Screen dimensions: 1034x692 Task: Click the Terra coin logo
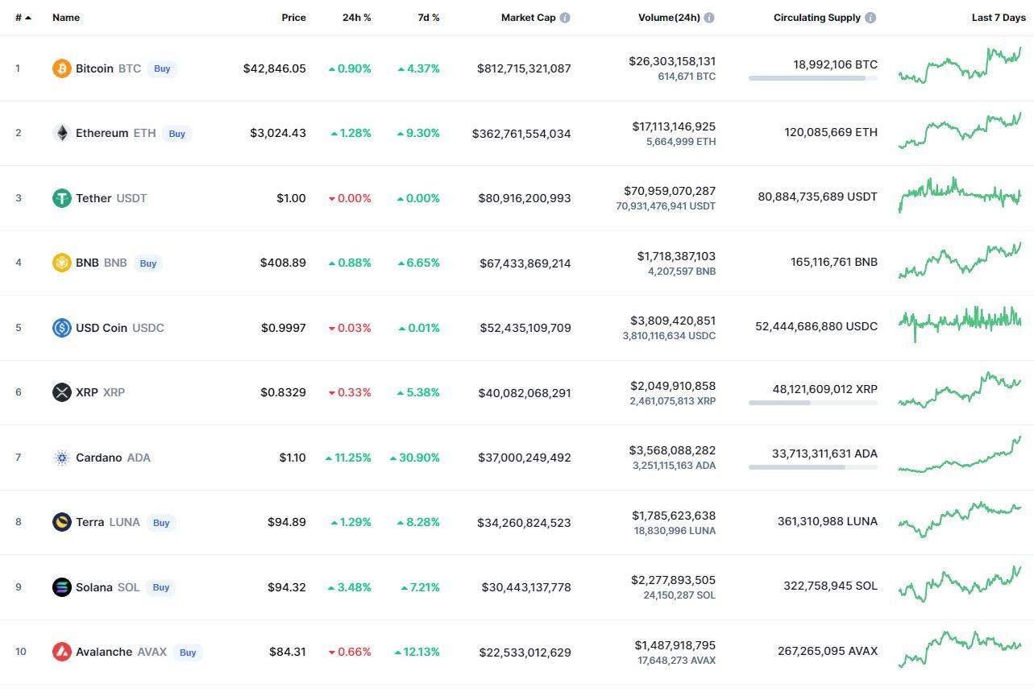click(62, 522)
